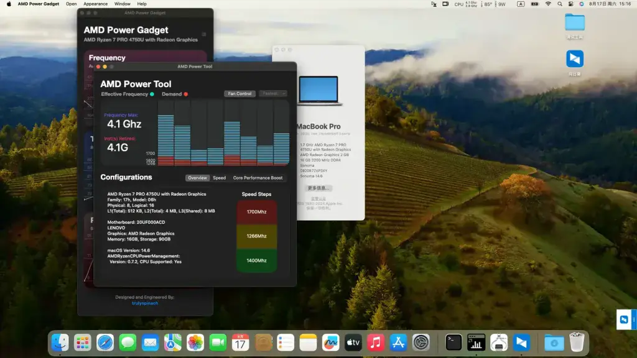Image resolution: width=637 pixels, height=358 pixels.
Task: Open the Help menu
Action: click(142, 4)
